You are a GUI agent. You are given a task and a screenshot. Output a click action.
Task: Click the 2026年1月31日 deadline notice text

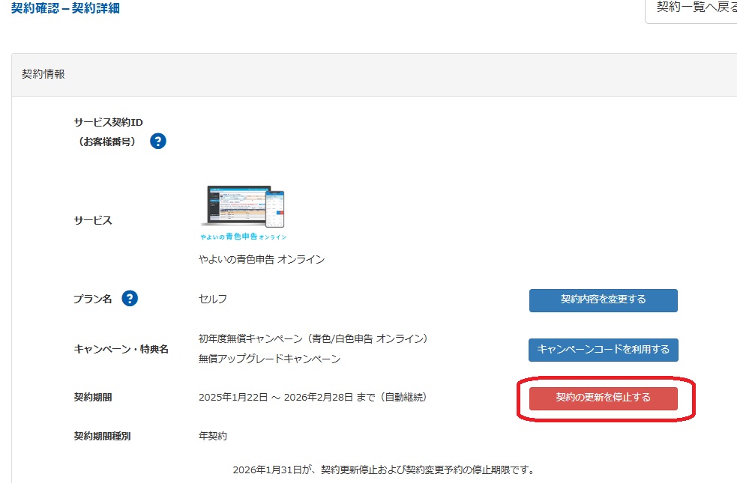[x=382, y=470]
